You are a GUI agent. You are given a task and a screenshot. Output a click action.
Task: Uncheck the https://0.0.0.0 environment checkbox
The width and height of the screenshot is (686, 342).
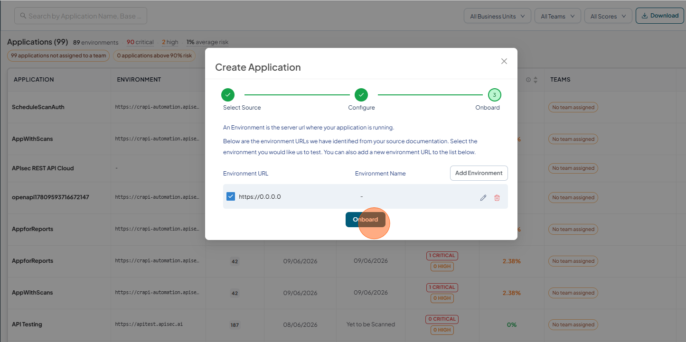[231, 196]
